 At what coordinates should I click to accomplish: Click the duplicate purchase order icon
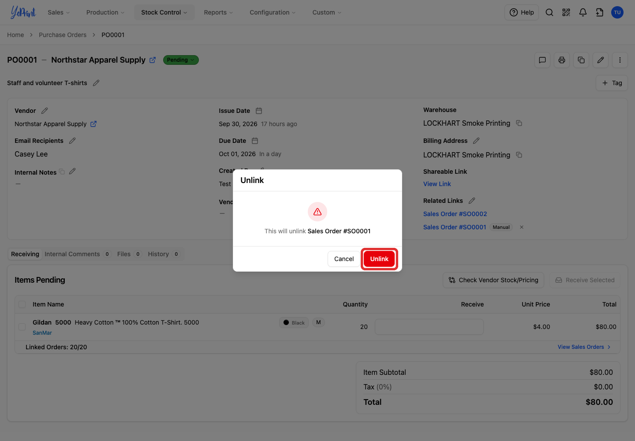pyautogui.click(x=581, y=60)
